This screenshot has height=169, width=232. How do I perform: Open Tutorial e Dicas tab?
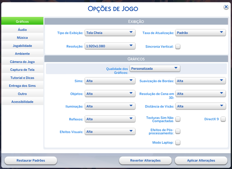point(22,78)
